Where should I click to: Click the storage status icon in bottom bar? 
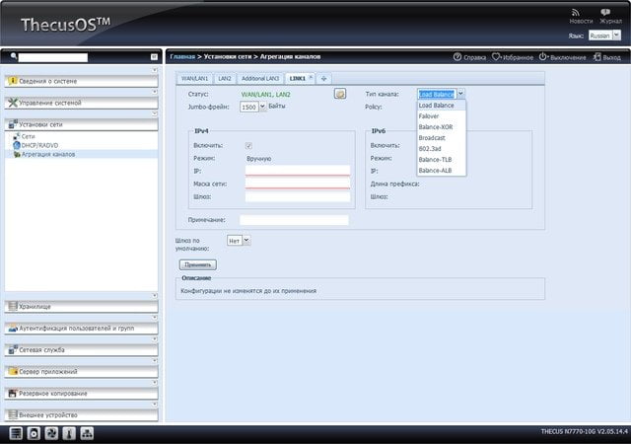point(16,433)
